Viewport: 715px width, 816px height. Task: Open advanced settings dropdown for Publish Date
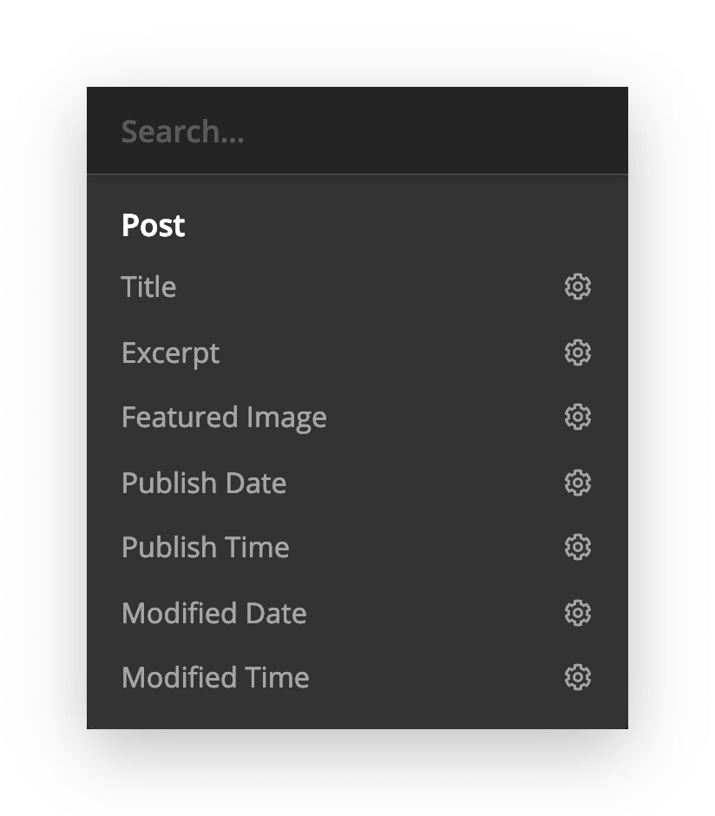(578, 482)
